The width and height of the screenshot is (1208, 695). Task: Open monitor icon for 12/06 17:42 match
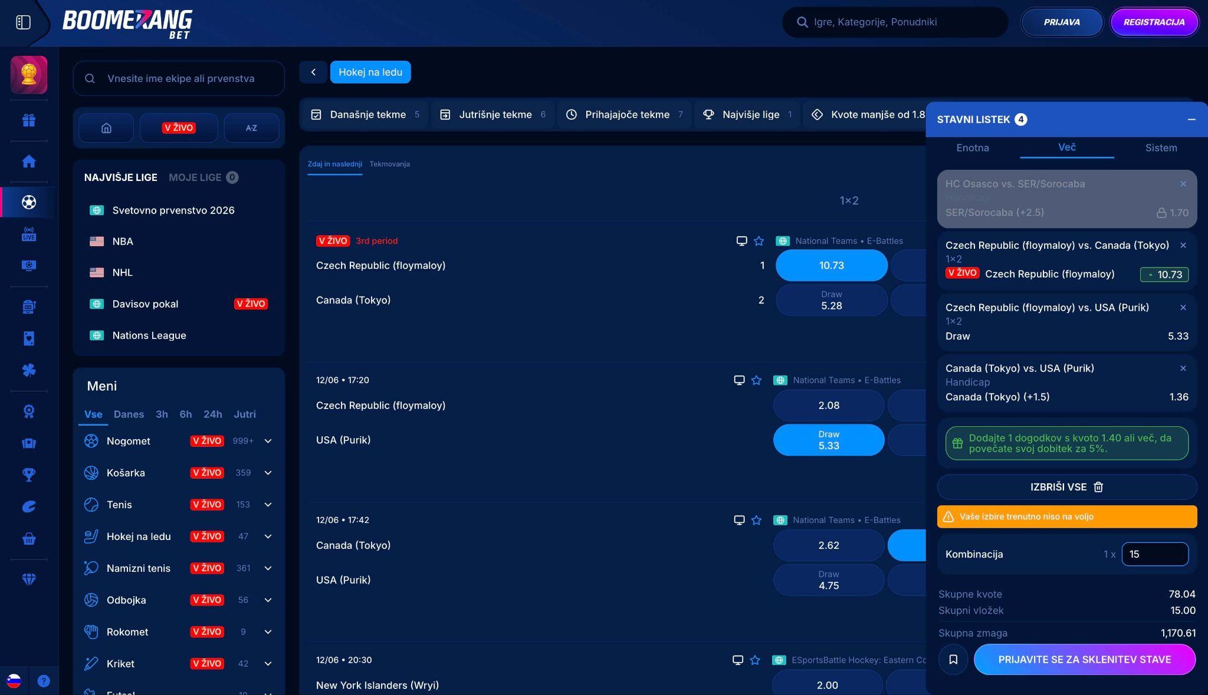tap(739, 520)
